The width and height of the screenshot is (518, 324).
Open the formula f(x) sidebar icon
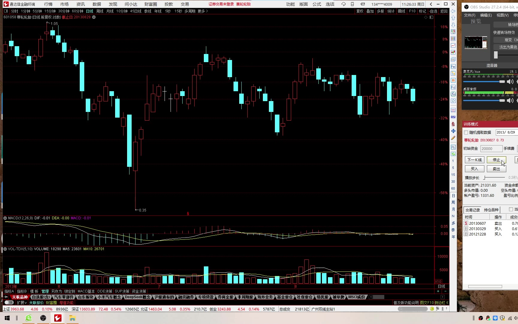coord(453,94)
